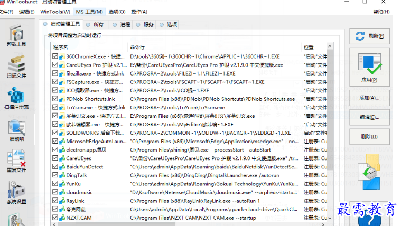
Task: Click the MicrosoftEdgeAutoLaunch registry icon
Action: coord(62,142)
